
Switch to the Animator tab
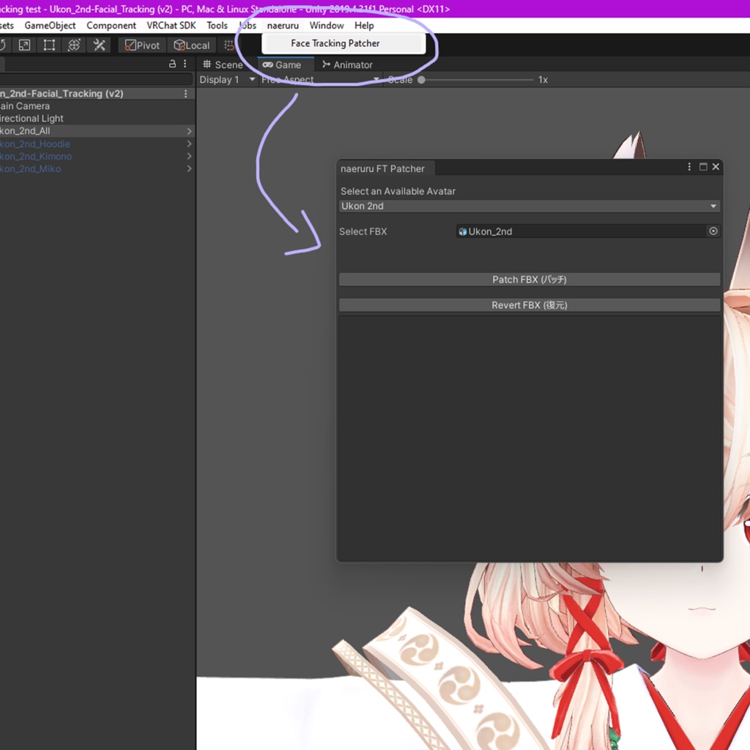click(x=347, y=64)
